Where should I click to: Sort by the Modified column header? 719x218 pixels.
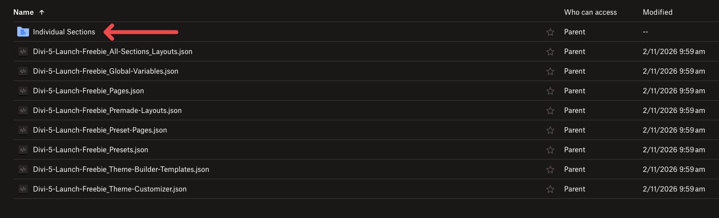[x=658, y=12]
